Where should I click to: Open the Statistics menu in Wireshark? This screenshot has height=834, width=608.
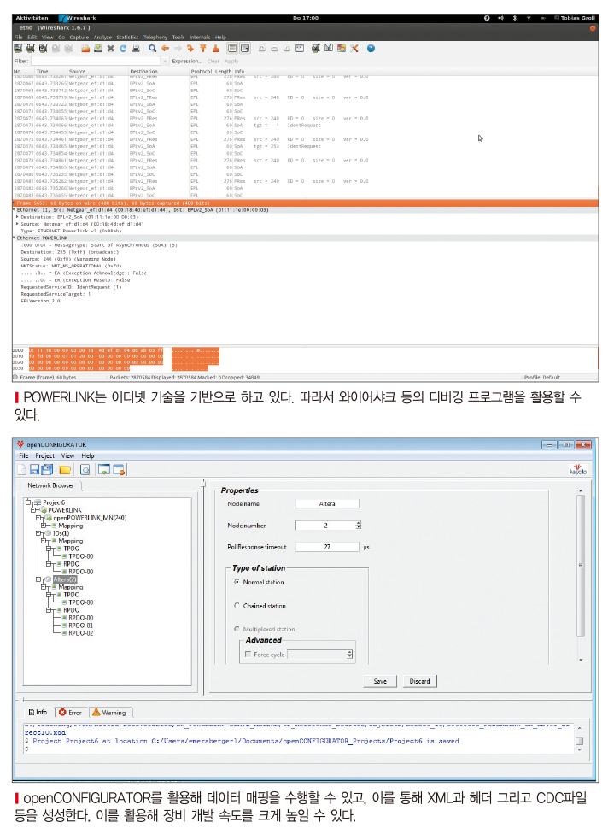pos(127,38)
